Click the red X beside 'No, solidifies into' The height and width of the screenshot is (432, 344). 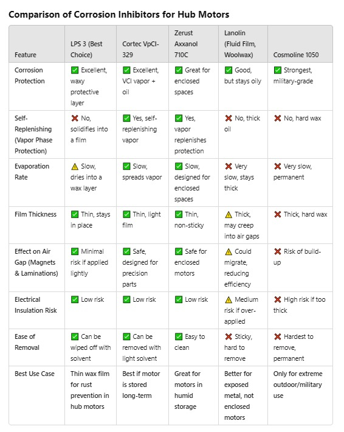(75, 118)
